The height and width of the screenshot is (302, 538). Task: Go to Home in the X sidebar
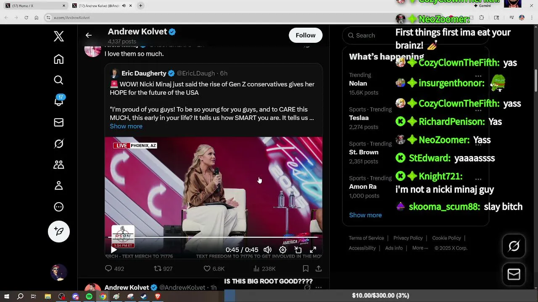(x=59, y=59)
